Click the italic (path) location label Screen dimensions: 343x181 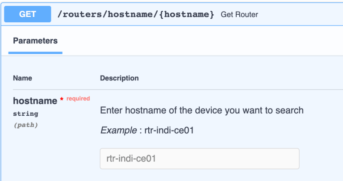pyautogui.click(x=26, y=125)
